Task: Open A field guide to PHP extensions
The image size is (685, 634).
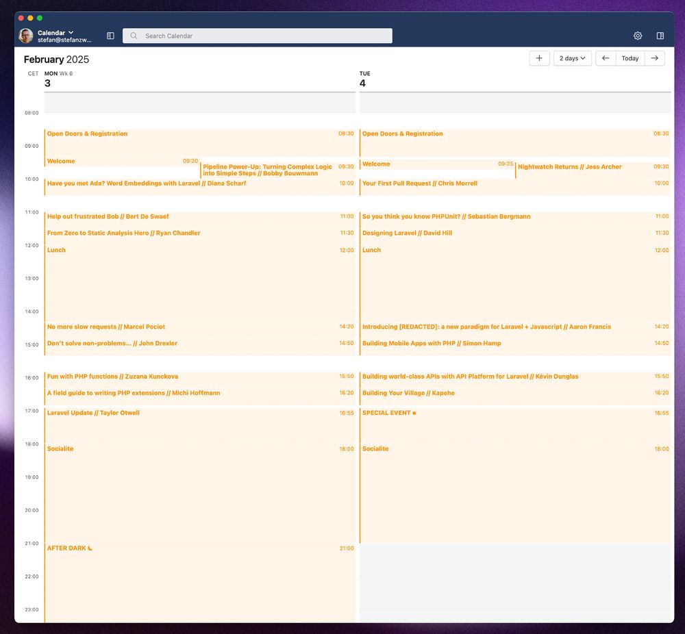Action: tap(199, 396)
